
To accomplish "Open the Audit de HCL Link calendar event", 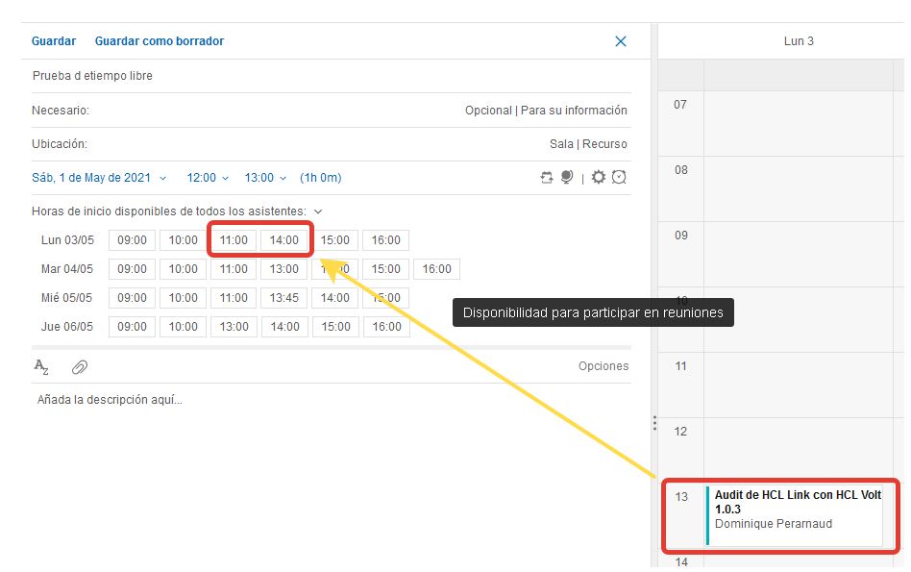I will tap(797, 510).
